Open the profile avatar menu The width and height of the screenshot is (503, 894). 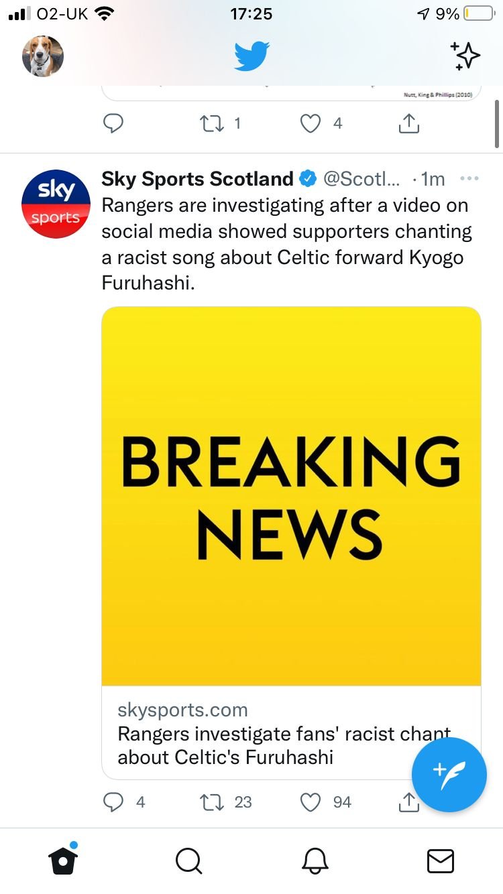click(43, 56)
